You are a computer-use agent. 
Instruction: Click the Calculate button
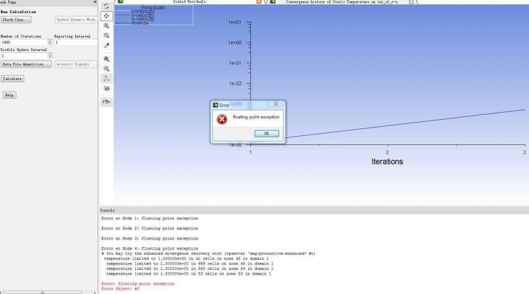[x=12, y=79]
